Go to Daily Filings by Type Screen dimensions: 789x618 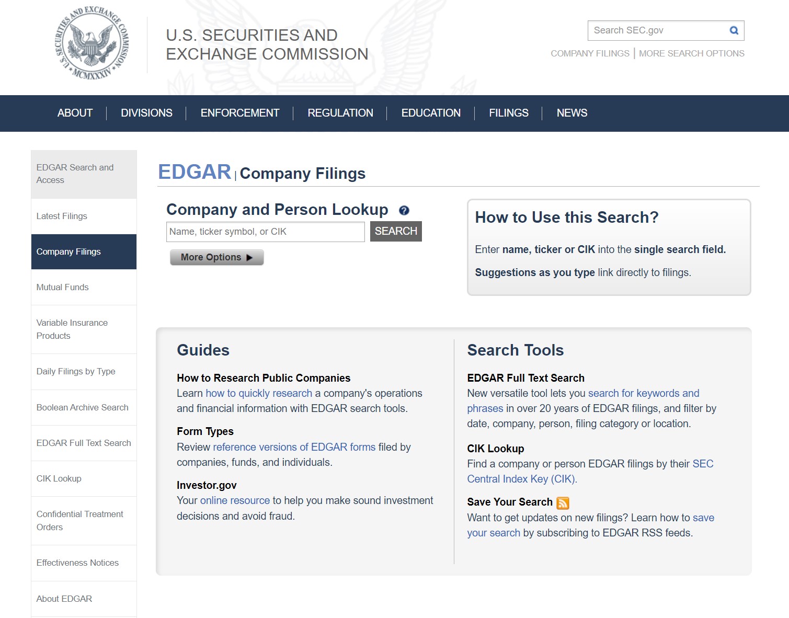[x=76, y=371]
